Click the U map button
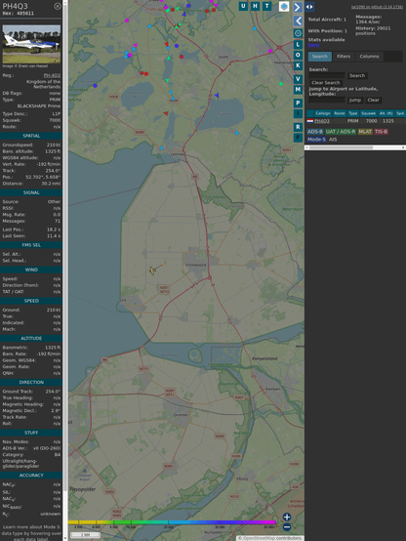The height and width of the screenshot is (541, 406). click(244, 6)
